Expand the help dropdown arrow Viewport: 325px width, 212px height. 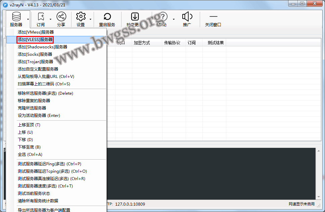(x=174, y=19)
